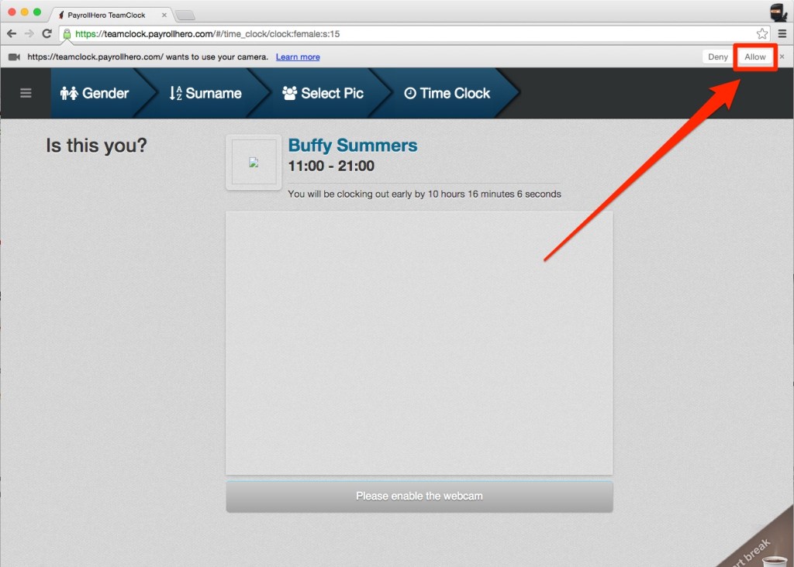The height and width of the screenshot is (567, 794).
Task: Close the PayrollHero TeamClock tab
Action: [x=164, y=15]
